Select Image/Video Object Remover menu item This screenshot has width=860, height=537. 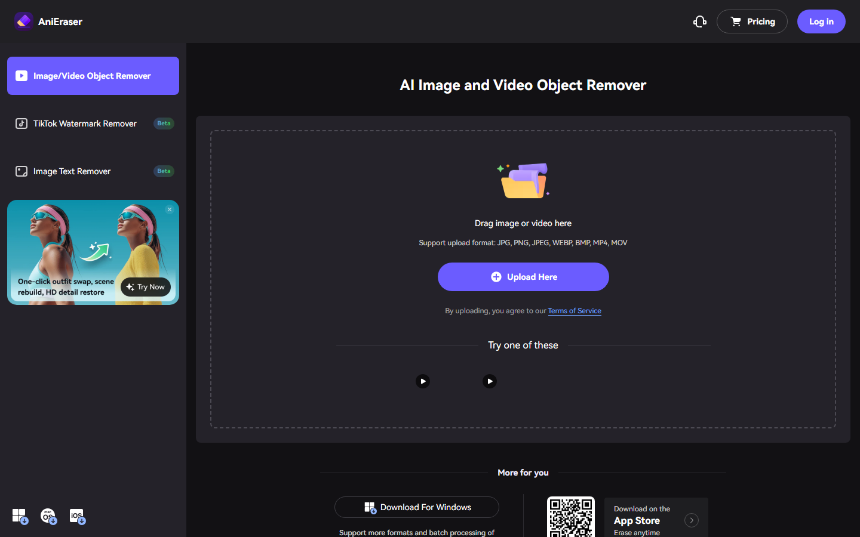pos(93,76)
